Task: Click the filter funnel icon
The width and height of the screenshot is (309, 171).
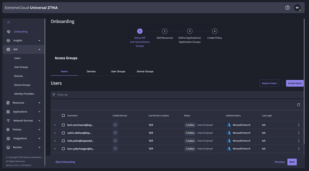Action: tap(54, 95)
